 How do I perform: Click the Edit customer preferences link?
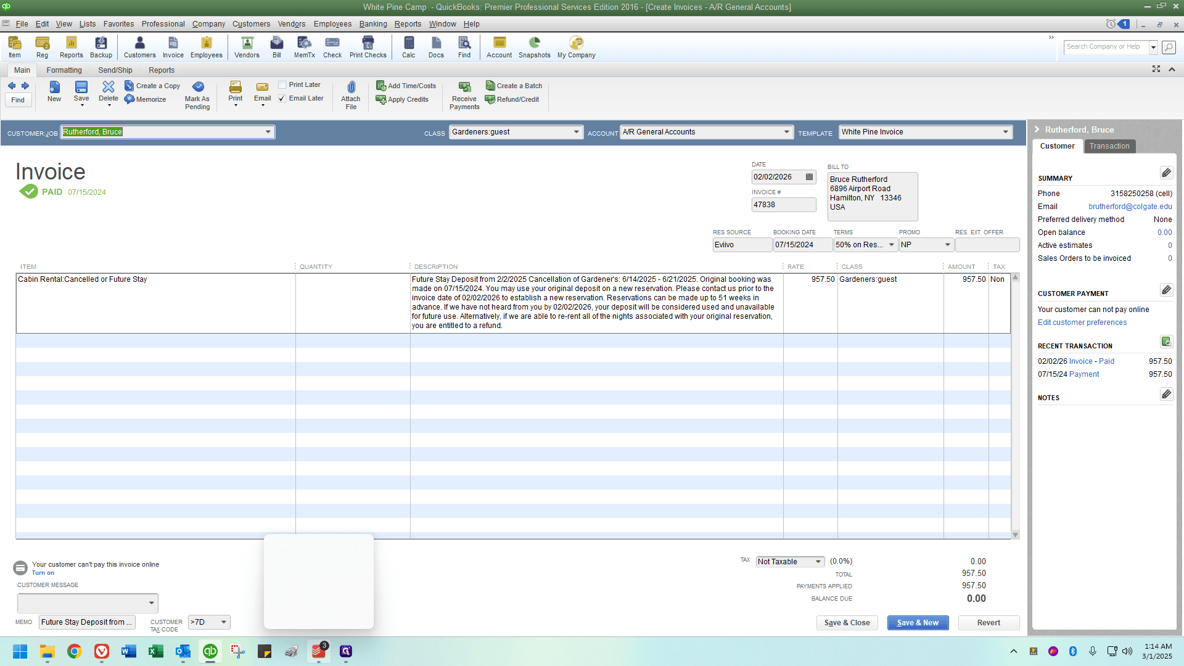pyautogui.click(x=1082, y=323)
